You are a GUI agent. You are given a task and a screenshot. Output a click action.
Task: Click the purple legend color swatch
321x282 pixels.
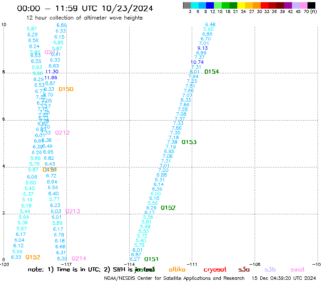coord(288,5)
